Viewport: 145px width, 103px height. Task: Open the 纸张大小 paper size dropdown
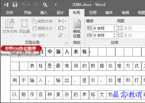click(44, 28)
